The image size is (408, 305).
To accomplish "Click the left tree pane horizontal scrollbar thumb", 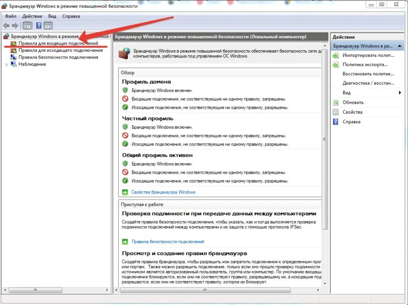I will 35,290.
